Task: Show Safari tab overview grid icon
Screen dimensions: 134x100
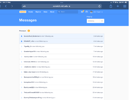Action: pos(125,6)
